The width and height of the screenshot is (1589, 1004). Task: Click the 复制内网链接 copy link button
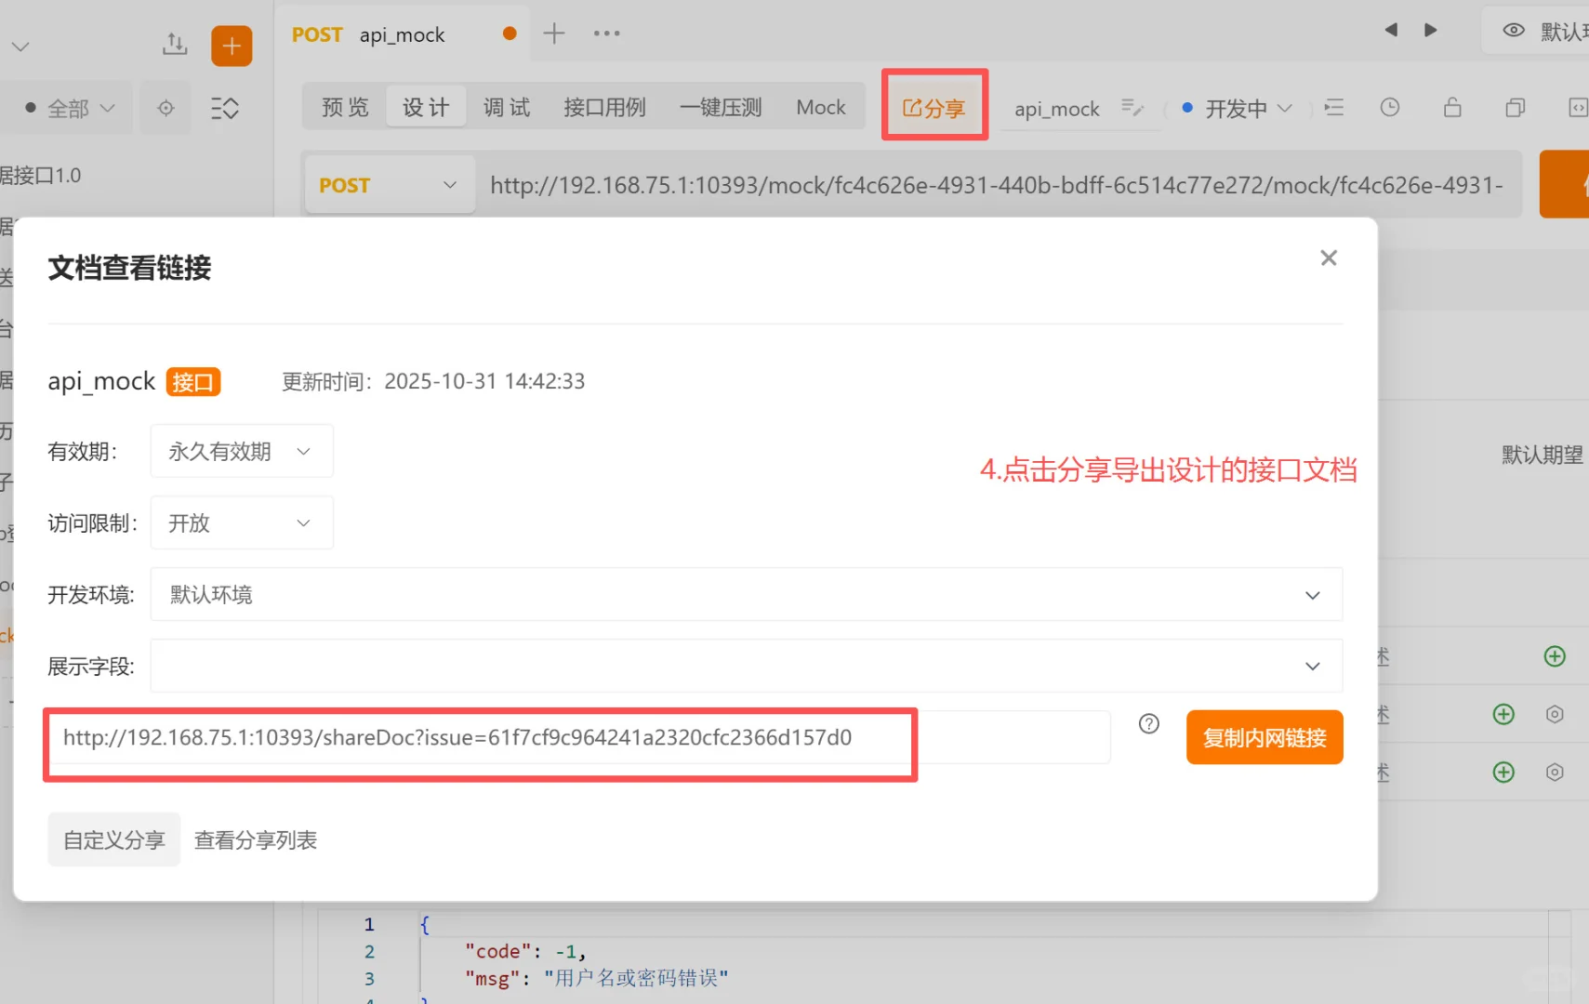pos(1264,737)
